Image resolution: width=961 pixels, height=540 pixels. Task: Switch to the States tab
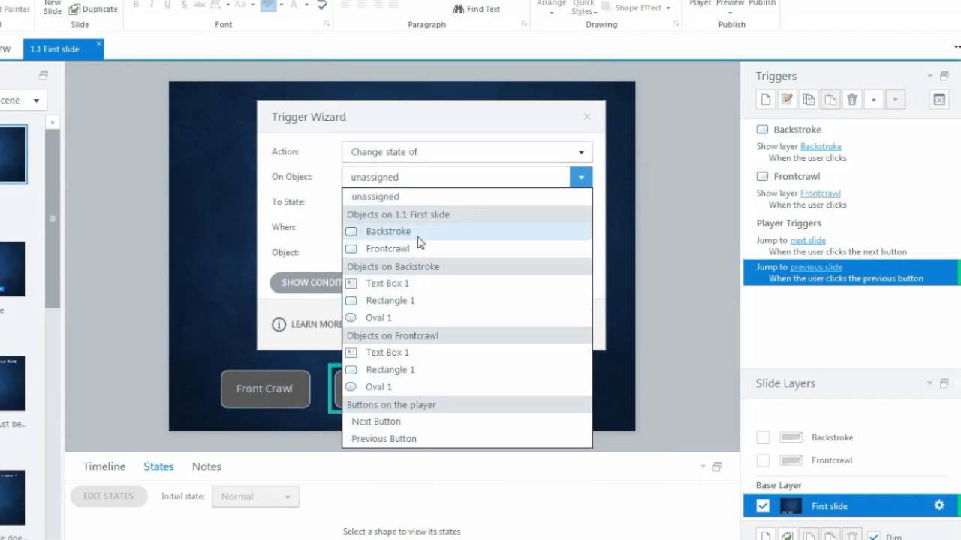[x=158, y=466]
